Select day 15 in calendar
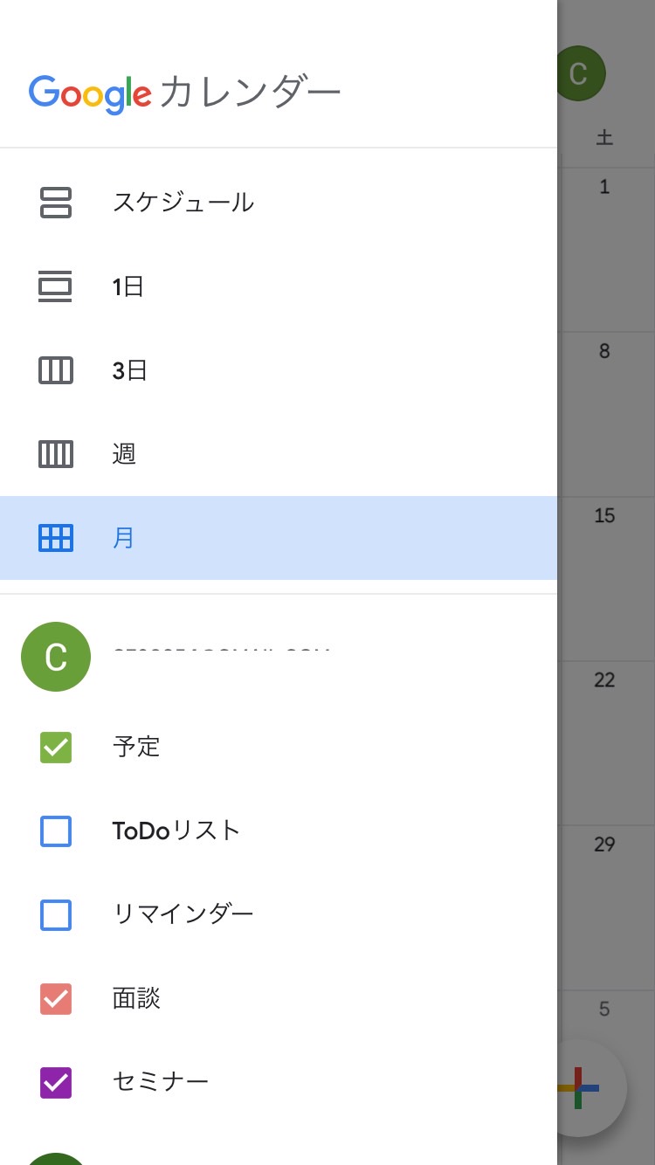Image resolution: width=655 pixels, height=1165 pixels. (x=604, y=516)
